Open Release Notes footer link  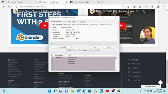[x=13, y=67]
